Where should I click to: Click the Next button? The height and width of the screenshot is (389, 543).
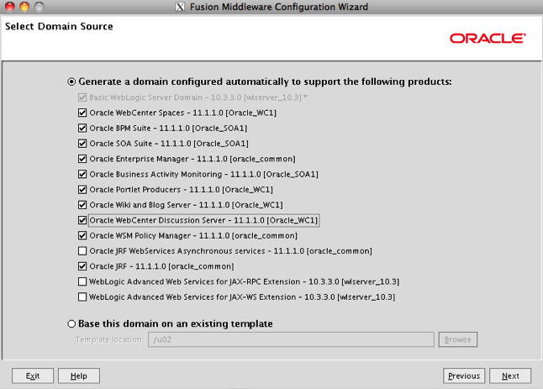pyautogui.click(x=510, y=376)
